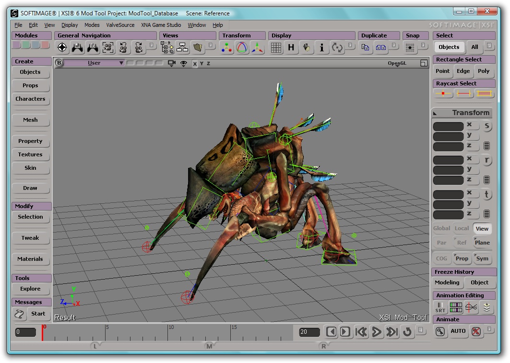Screen dimensions: 510x363
Task: Click the info 'i' display icon
Action: click(x=321, y=47)
